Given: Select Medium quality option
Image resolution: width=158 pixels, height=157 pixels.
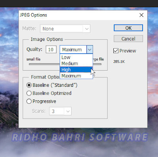Looking at the screenshot, I should (76, 63).
